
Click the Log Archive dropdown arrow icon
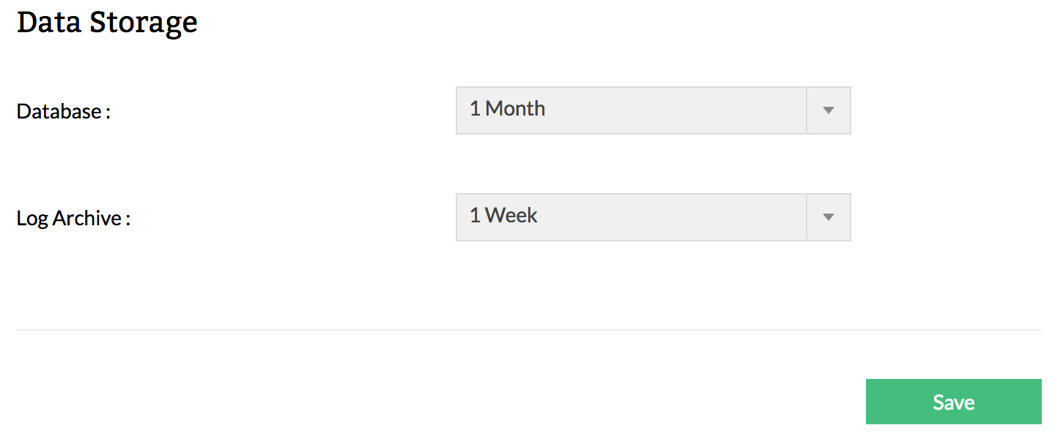[829, 217]
